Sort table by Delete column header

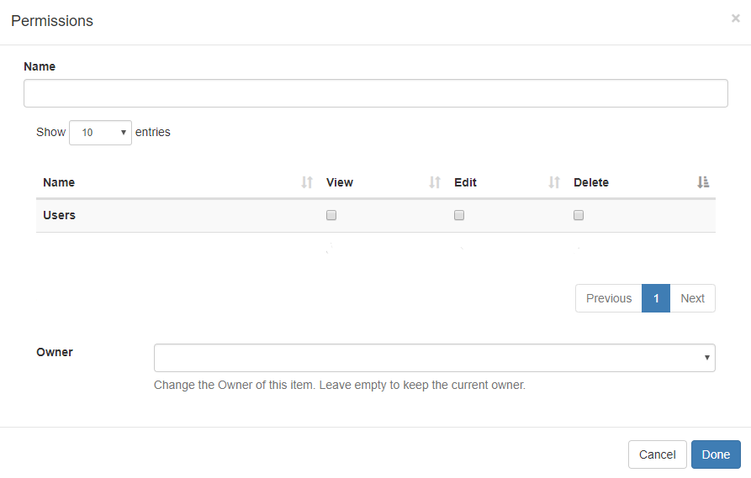click(x=591, y=182)
